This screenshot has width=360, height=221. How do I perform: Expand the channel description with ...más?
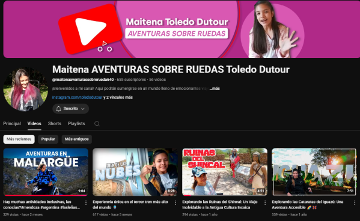tap(215, 88)
